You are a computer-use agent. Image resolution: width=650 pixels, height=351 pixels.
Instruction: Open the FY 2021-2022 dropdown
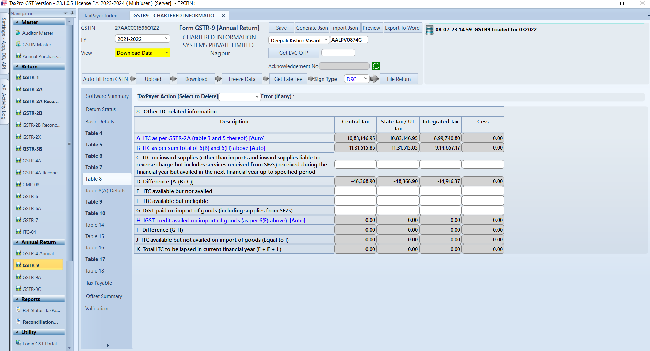coord(166,39)
